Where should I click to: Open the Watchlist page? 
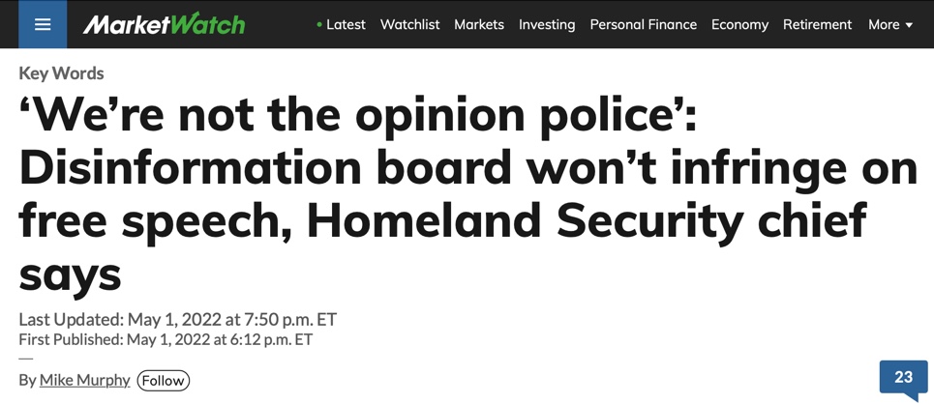pos(409,24)
